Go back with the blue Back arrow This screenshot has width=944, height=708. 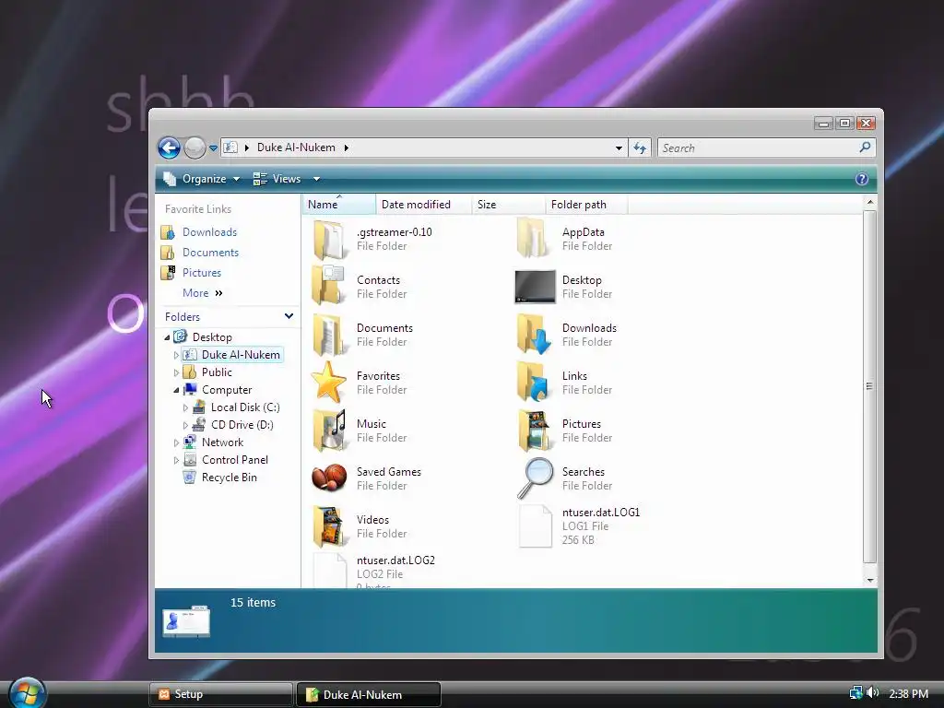[x=170, y=147]
